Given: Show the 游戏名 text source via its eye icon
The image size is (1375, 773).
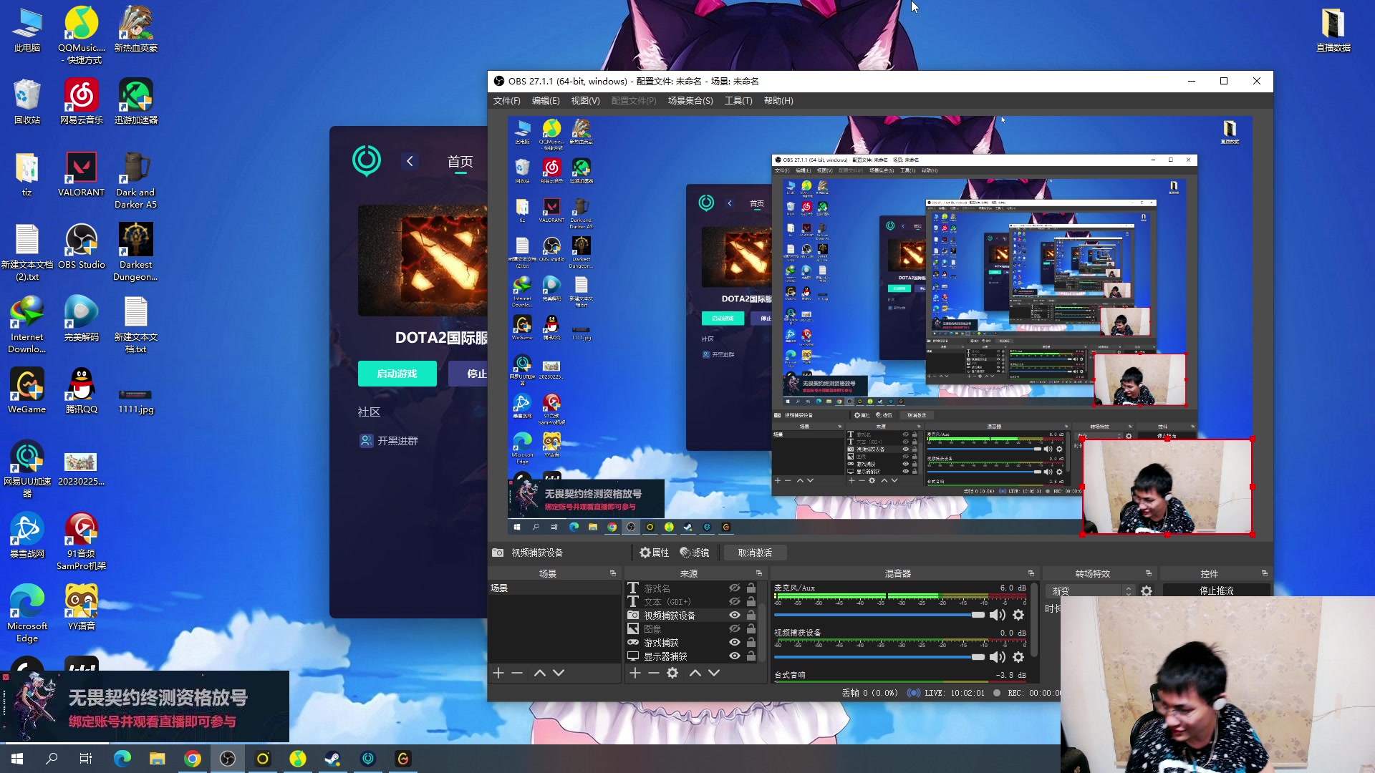Looking at the screenshot, I should [x=735, y=588].
